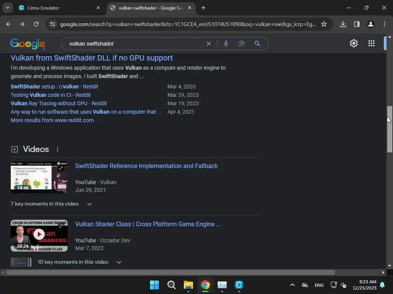Open Vulkan Ray Tracing without GPU link
393x294 pixels.
(59, 103)
